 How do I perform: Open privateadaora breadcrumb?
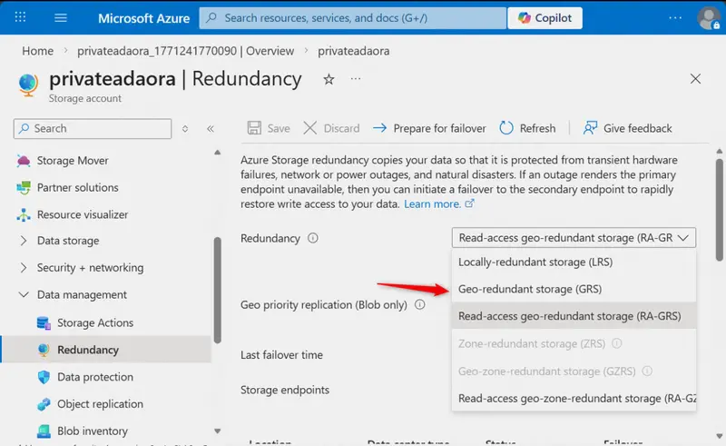point(353,51)
